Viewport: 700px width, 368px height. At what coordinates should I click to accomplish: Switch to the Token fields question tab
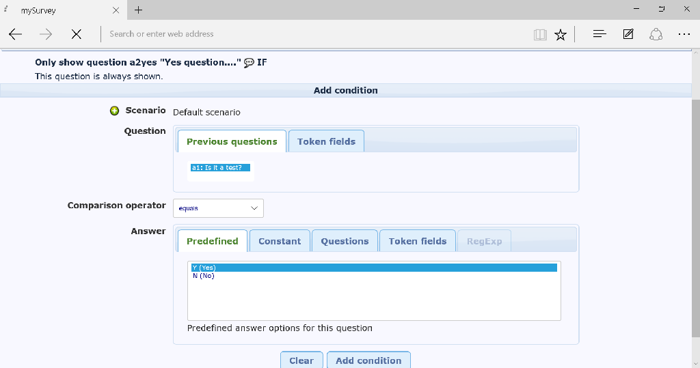click(x=326, y=141)
